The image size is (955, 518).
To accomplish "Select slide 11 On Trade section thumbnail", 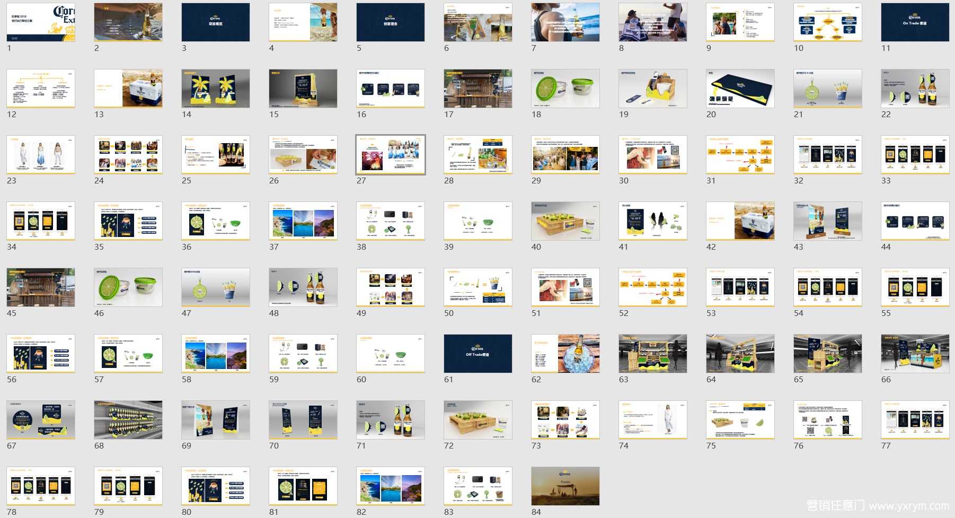I will [x=915, y=22].
